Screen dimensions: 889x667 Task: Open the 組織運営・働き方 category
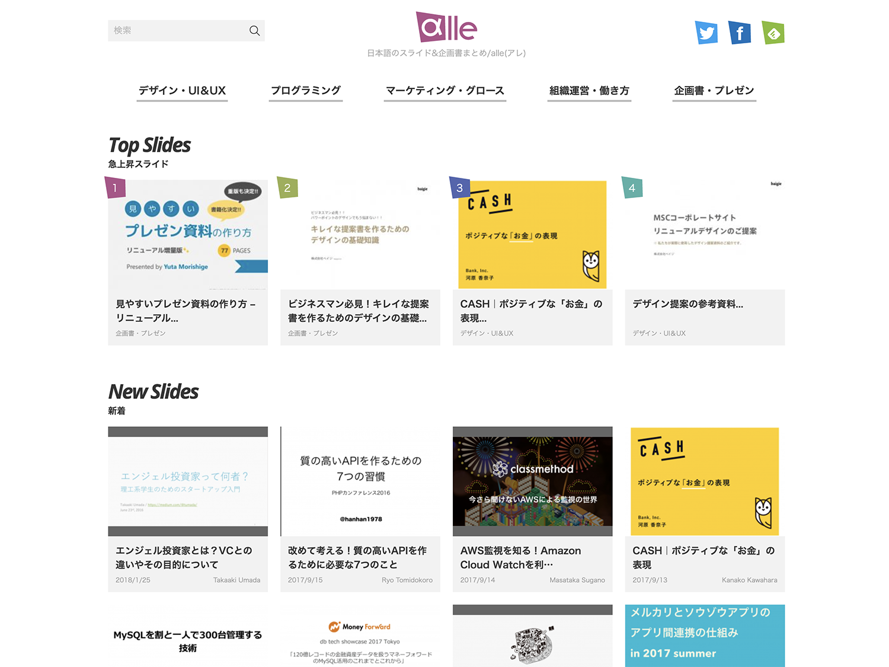click(589, 91)
